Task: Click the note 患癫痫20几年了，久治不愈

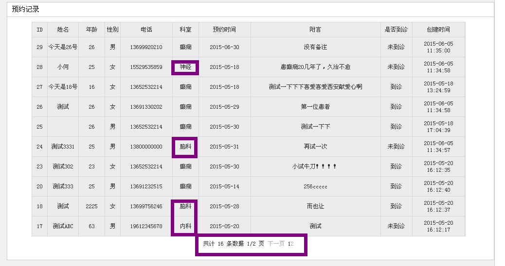Action: [x=315, y=67]
